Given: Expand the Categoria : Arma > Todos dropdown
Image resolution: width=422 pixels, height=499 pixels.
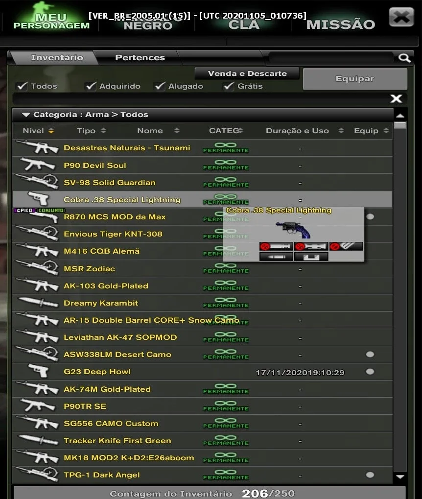Looking at the screenshot, I should (26, 115).
